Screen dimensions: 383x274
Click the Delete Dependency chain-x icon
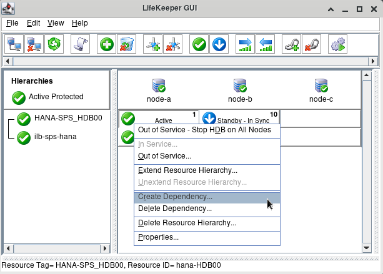(311, 44)
